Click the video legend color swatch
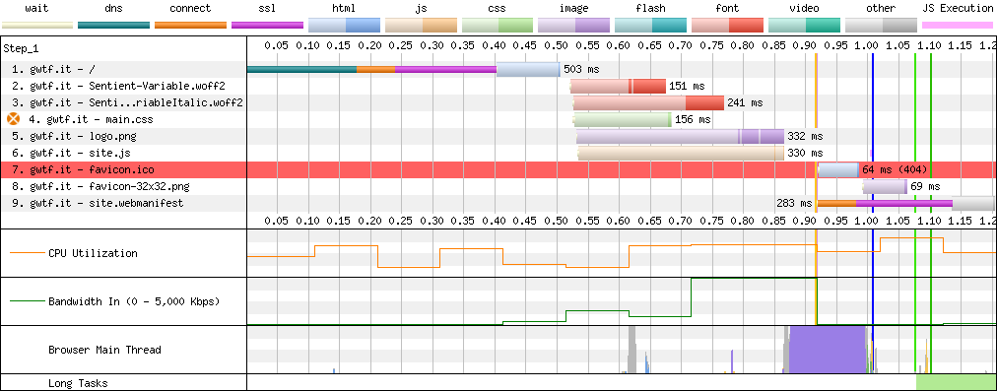This screenshot has width=997, height=391. tap(804, 26)
